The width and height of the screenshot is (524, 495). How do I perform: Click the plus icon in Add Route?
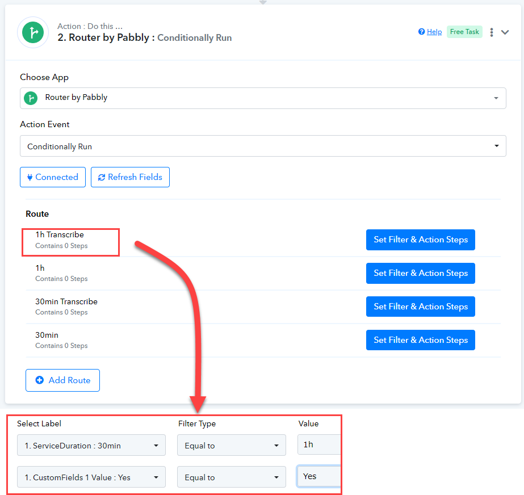click(x=39, y=380)
